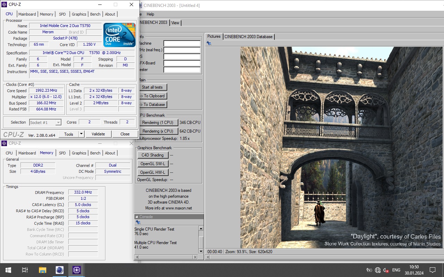Run the OpenGL HW-L test

coord(153,172)
